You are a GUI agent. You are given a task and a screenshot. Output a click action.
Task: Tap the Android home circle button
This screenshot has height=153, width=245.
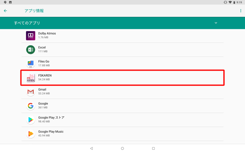(x=122, y=149)
